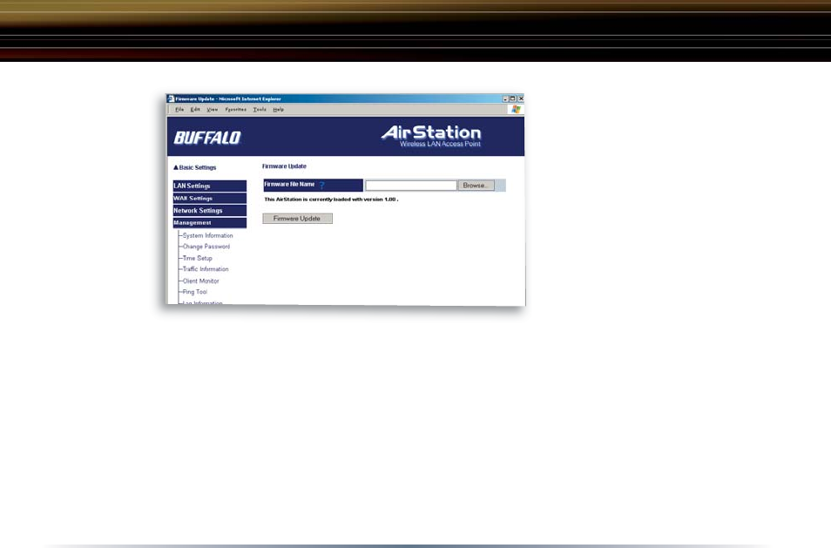Select System Information under Management
The width and height of the screenshot is (831, 548).
[x=207, y=235]
